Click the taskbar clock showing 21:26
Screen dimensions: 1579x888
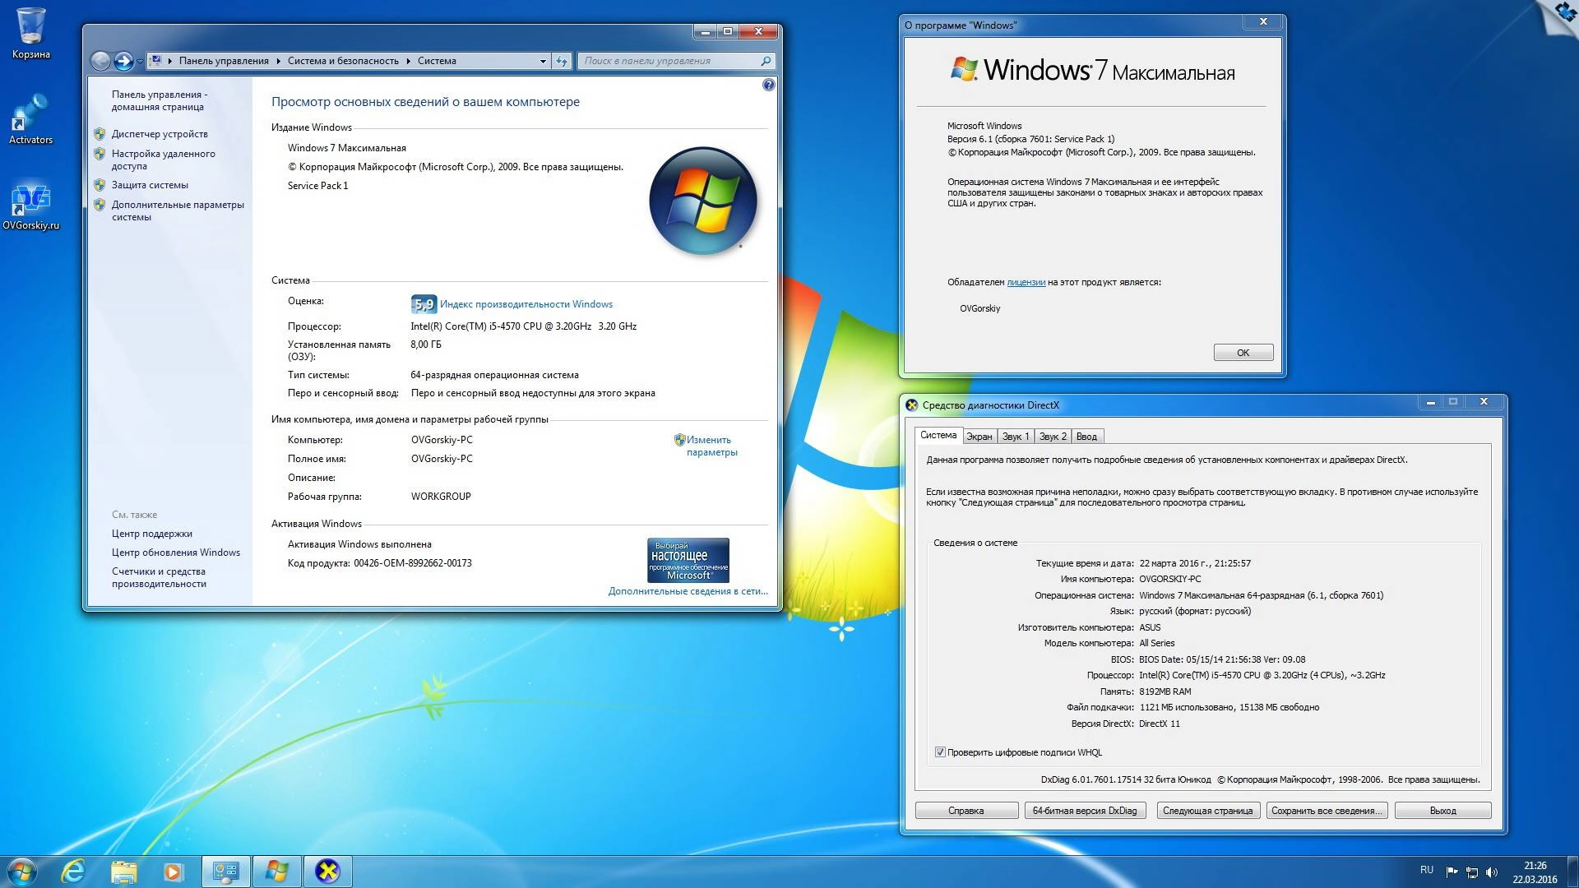tap(1535, 872)
